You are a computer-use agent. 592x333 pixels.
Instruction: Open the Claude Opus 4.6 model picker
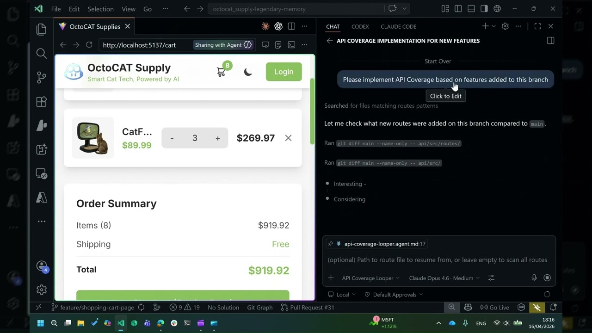[x=444, y=278]
